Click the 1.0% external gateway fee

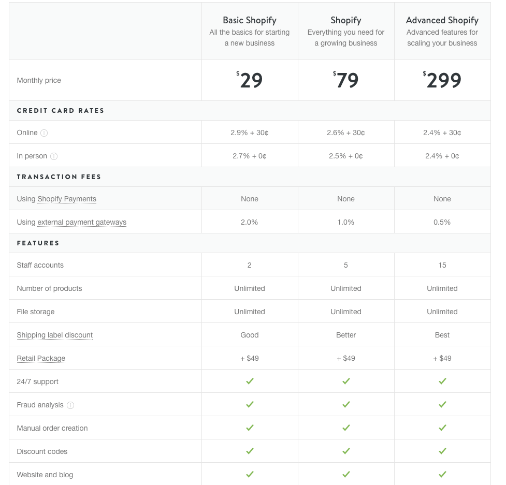pyautogui.click(x=345, y=222)
